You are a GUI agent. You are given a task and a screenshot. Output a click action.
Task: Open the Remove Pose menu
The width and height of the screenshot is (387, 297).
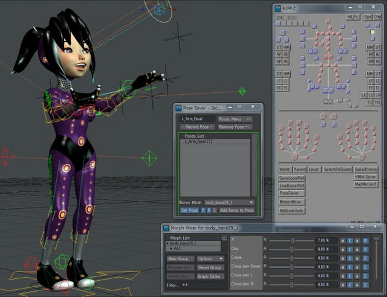click(234, 127)
